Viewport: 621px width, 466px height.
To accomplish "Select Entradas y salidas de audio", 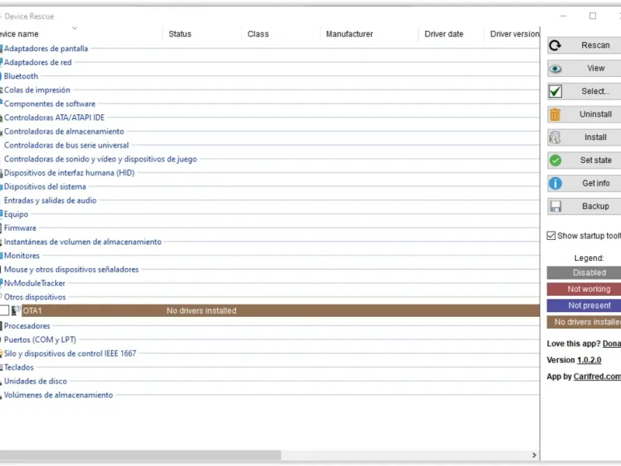I will tap(50, 200).
